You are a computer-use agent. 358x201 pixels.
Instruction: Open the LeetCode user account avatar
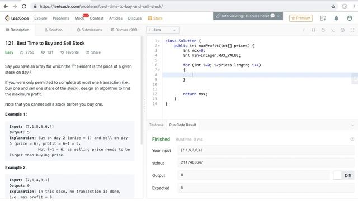click(350, 18)
